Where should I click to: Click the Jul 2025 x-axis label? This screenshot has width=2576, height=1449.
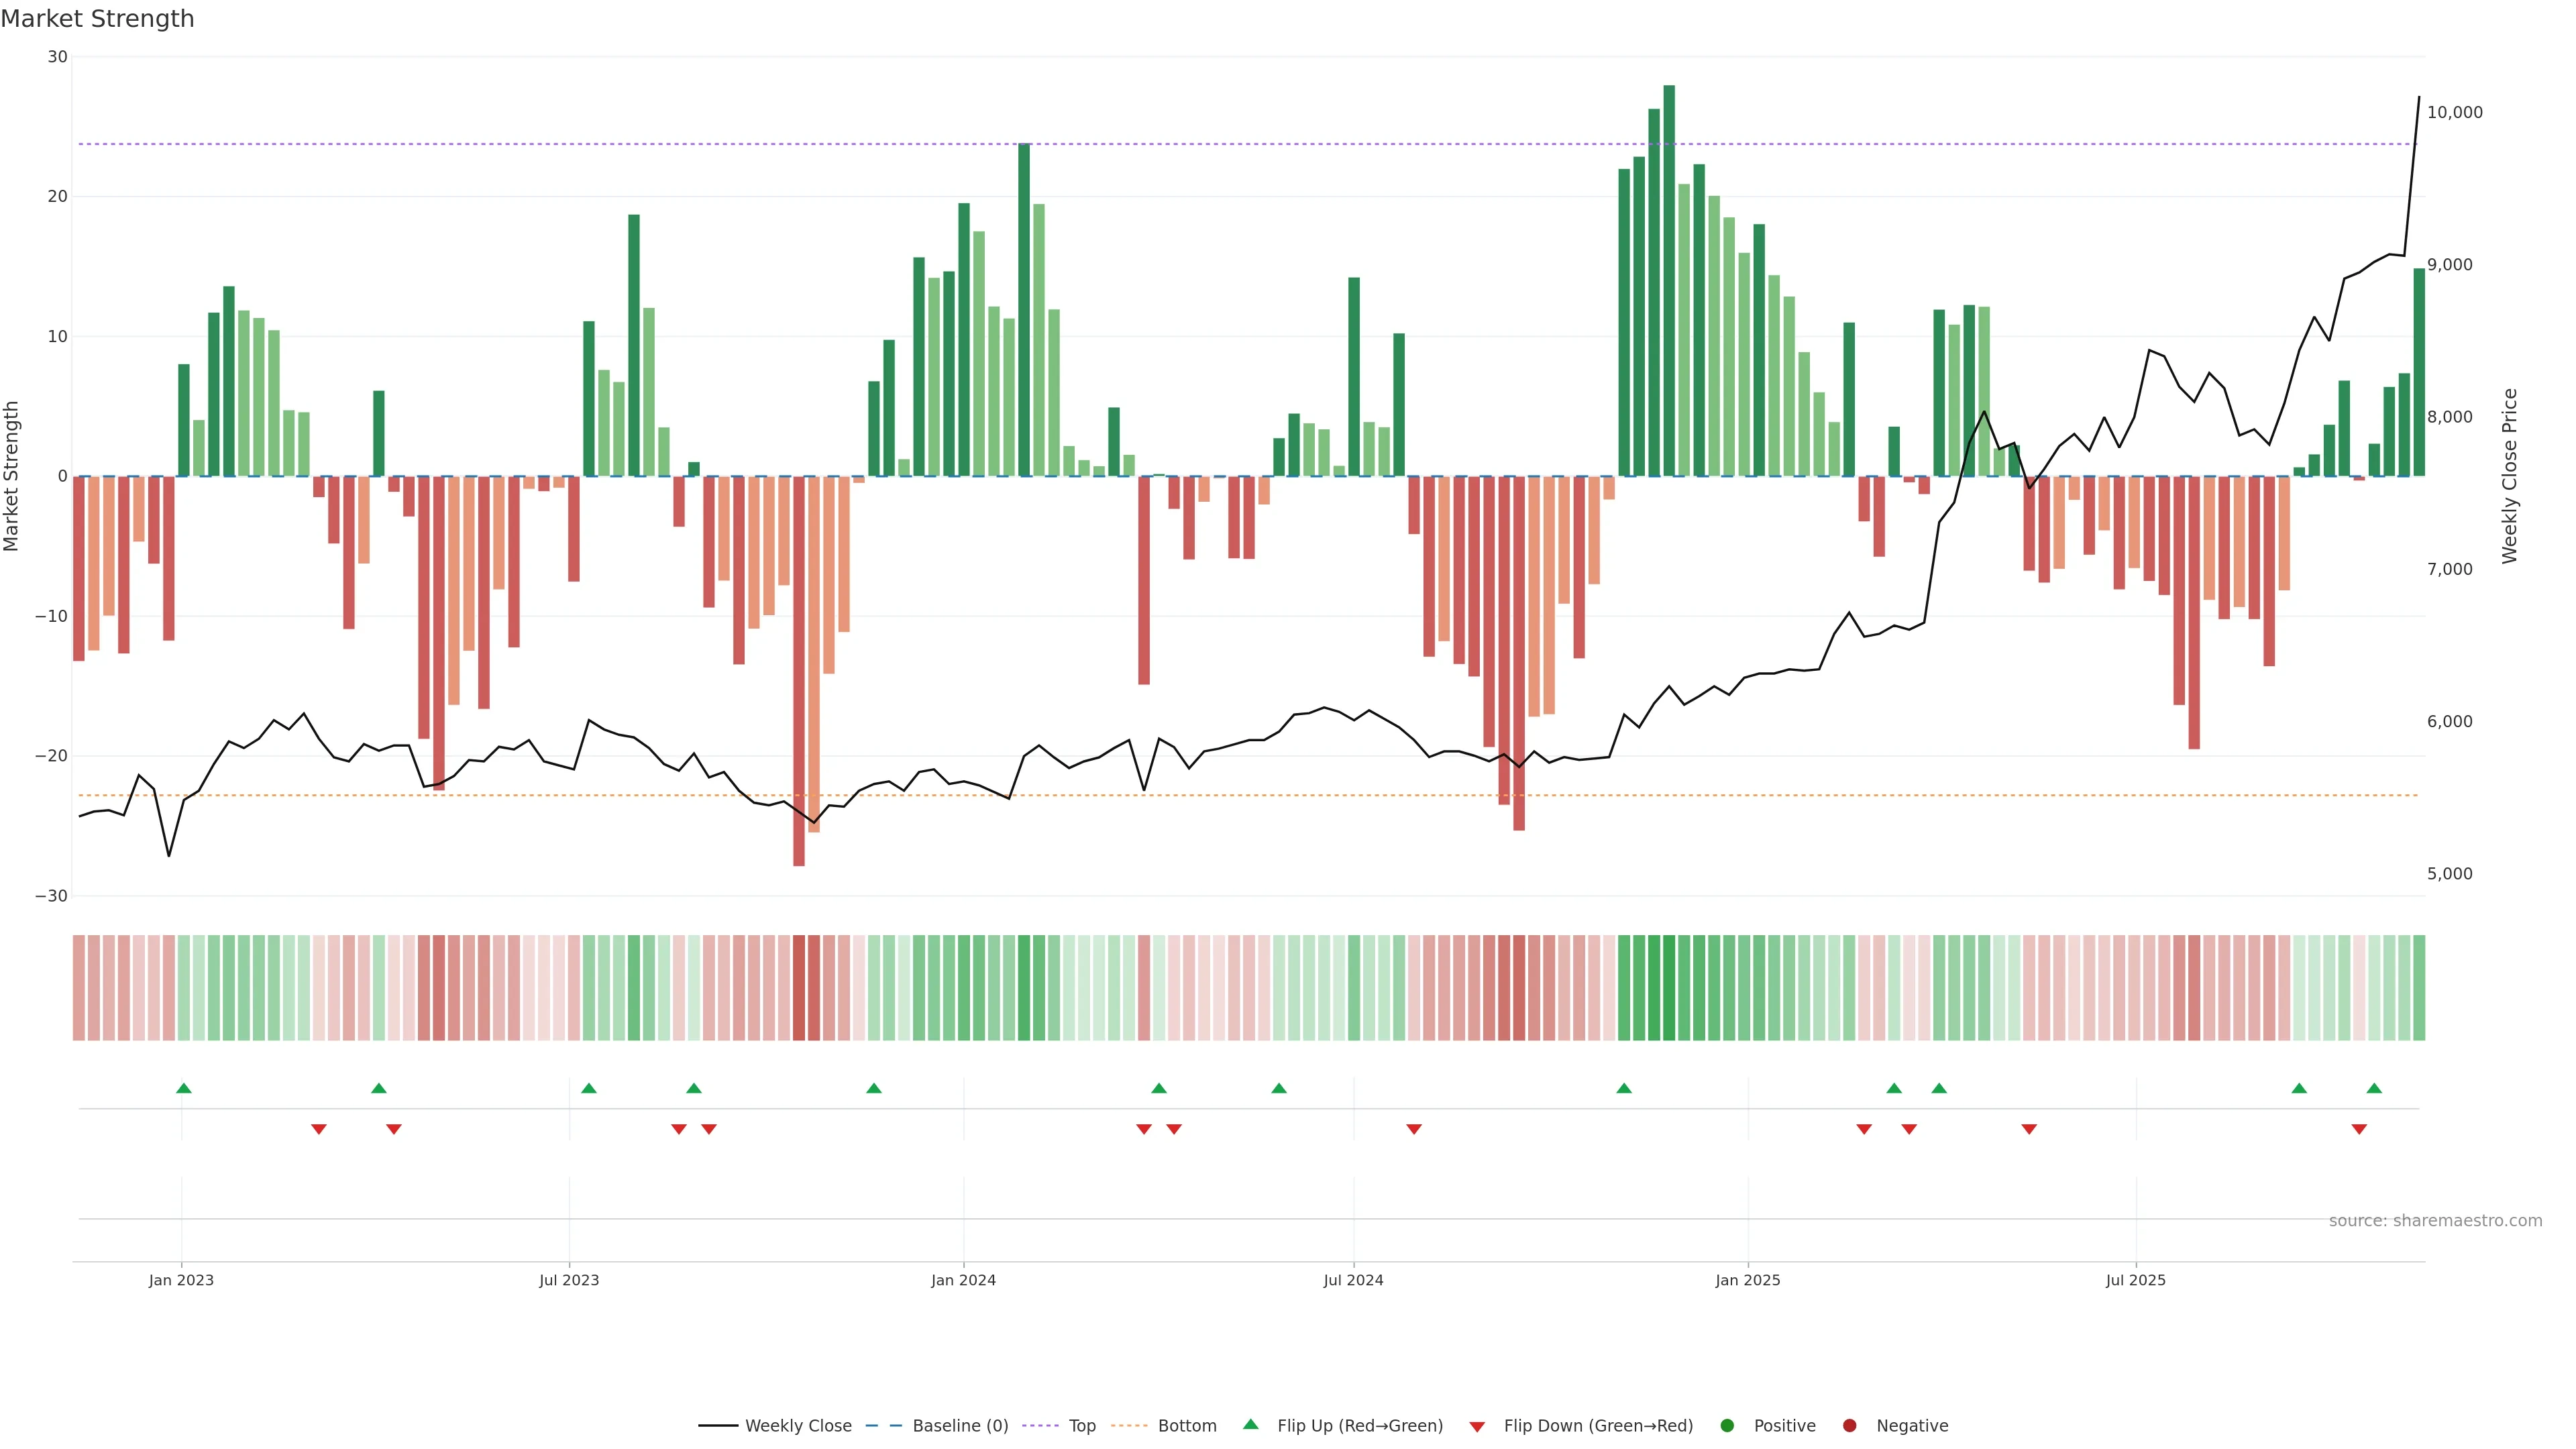click(2135, 1280)
